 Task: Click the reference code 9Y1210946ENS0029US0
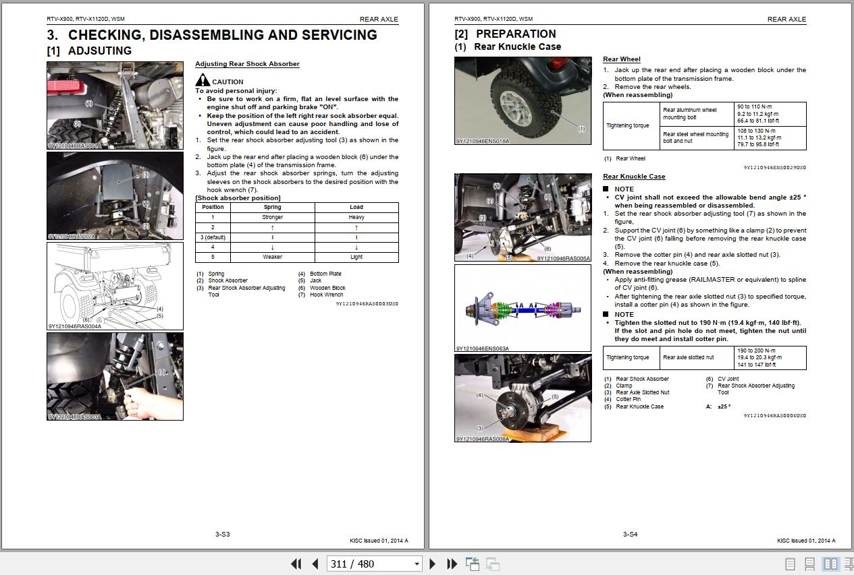[x=775, y=167]
